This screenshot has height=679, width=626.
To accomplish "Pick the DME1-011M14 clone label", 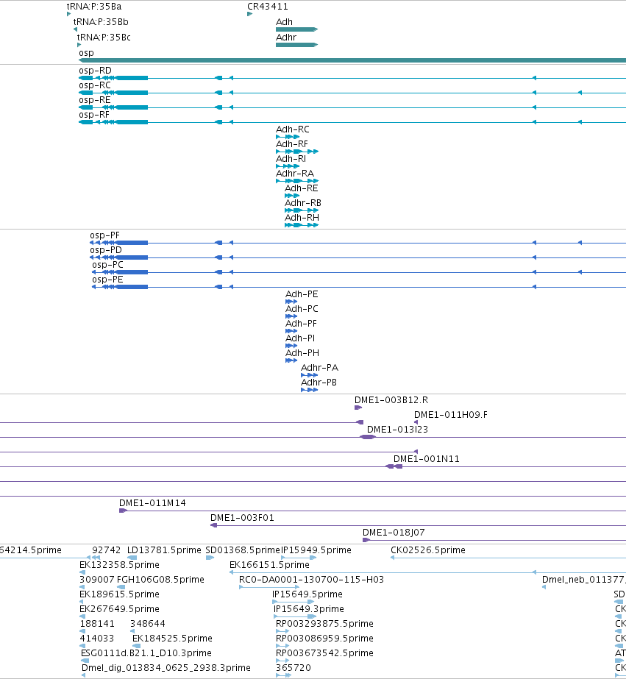I will pyautogui.click(x=152, y=503).
